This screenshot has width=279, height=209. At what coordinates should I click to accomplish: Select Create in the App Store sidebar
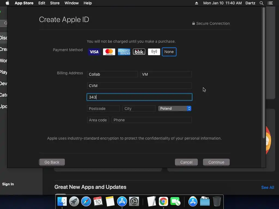(4, 49)
